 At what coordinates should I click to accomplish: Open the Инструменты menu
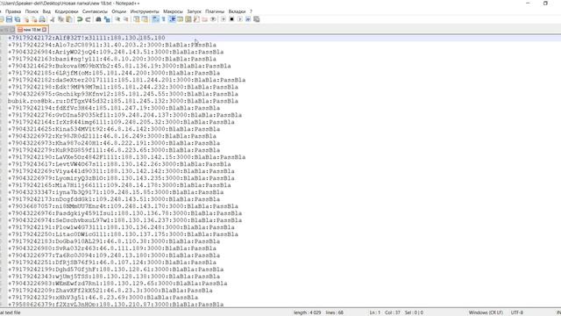145,11
